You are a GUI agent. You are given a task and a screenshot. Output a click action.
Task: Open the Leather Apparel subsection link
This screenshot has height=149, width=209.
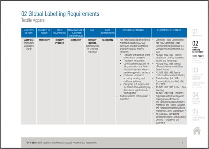[199, 58]
